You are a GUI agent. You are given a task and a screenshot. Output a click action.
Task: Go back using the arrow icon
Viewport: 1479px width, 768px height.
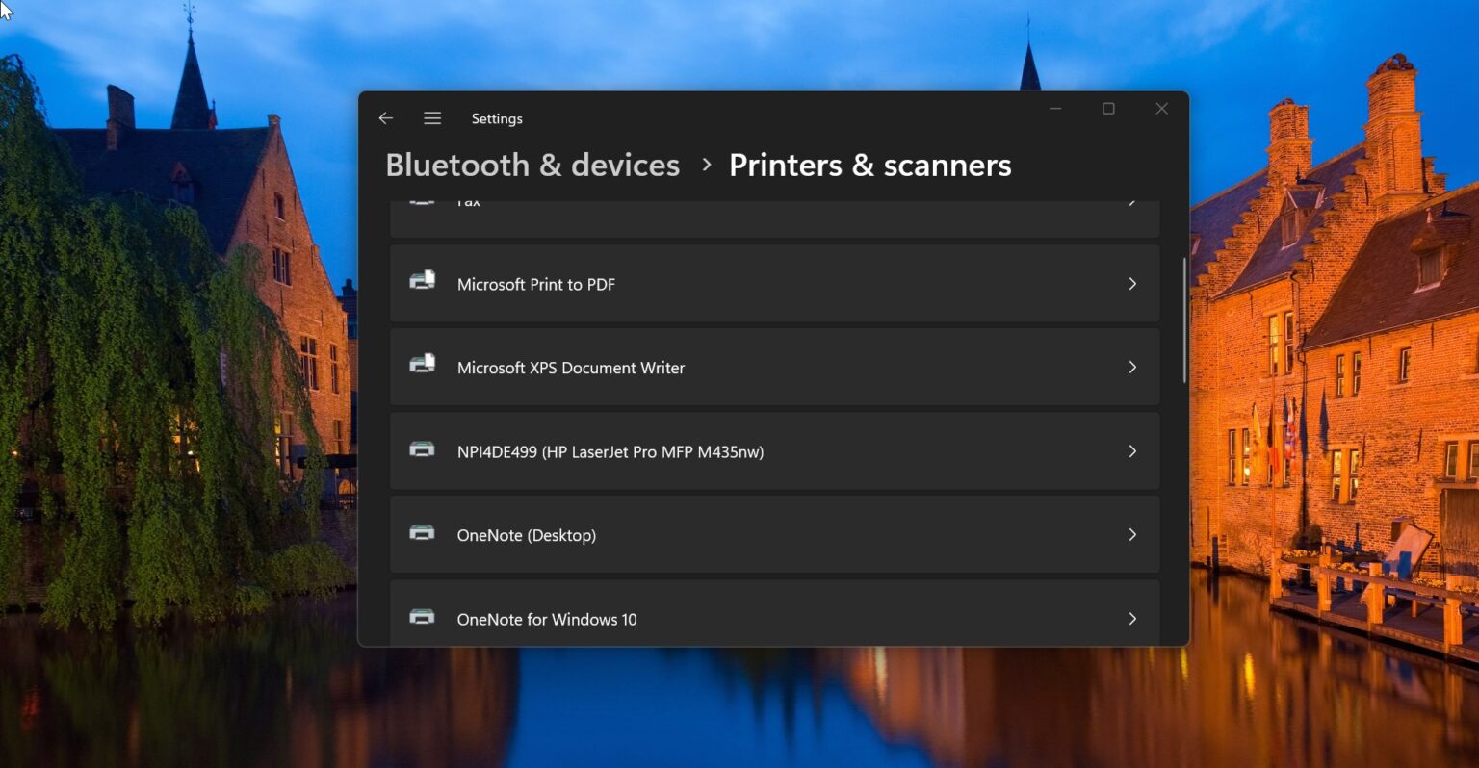coord(386,118)
